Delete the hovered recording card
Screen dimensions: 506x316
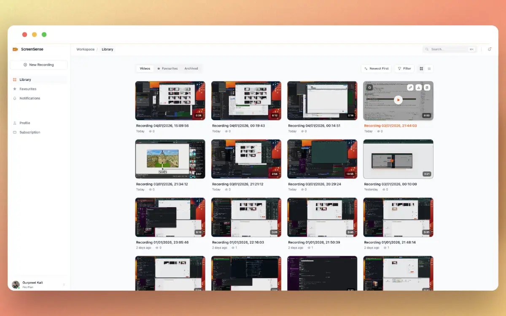[427, 88]
